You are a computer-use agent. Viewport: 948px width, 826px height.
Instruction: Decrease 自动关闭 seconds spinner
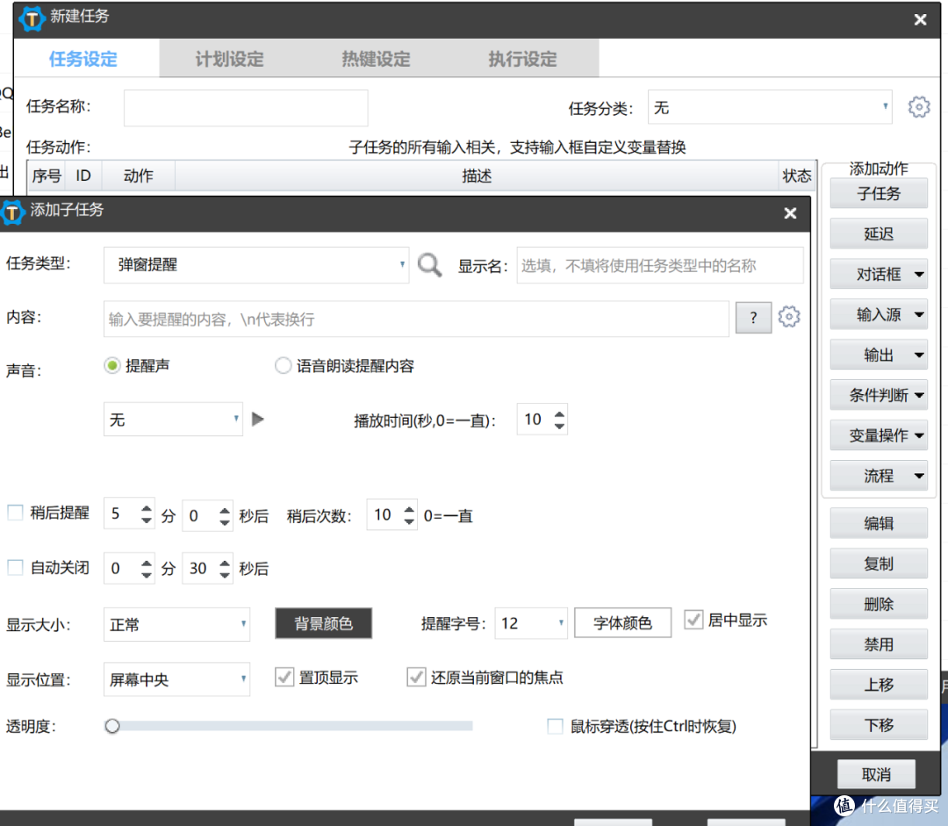[x=225, y=574]
